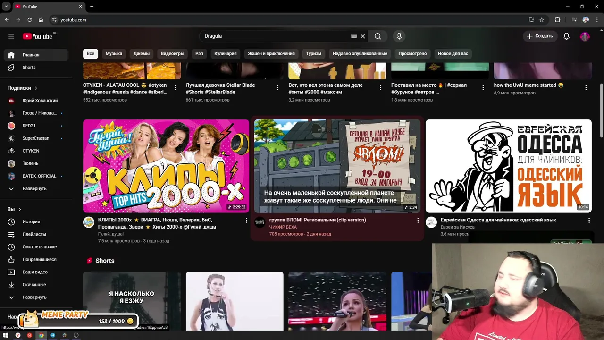Open Тюлень subscription channel
The height and width of the screenshot is (340, 604).
[x=36, y=163]
